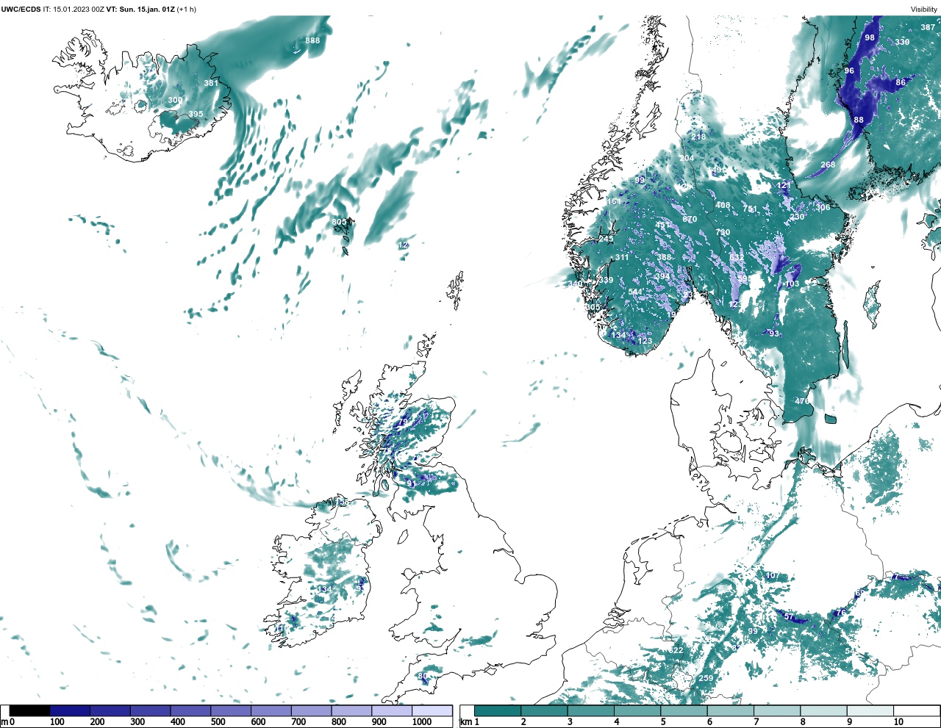This screenshot has height=728, width=941.
Task: Click the '98' value in the dark blue band
Action: [x=870, y=37]
